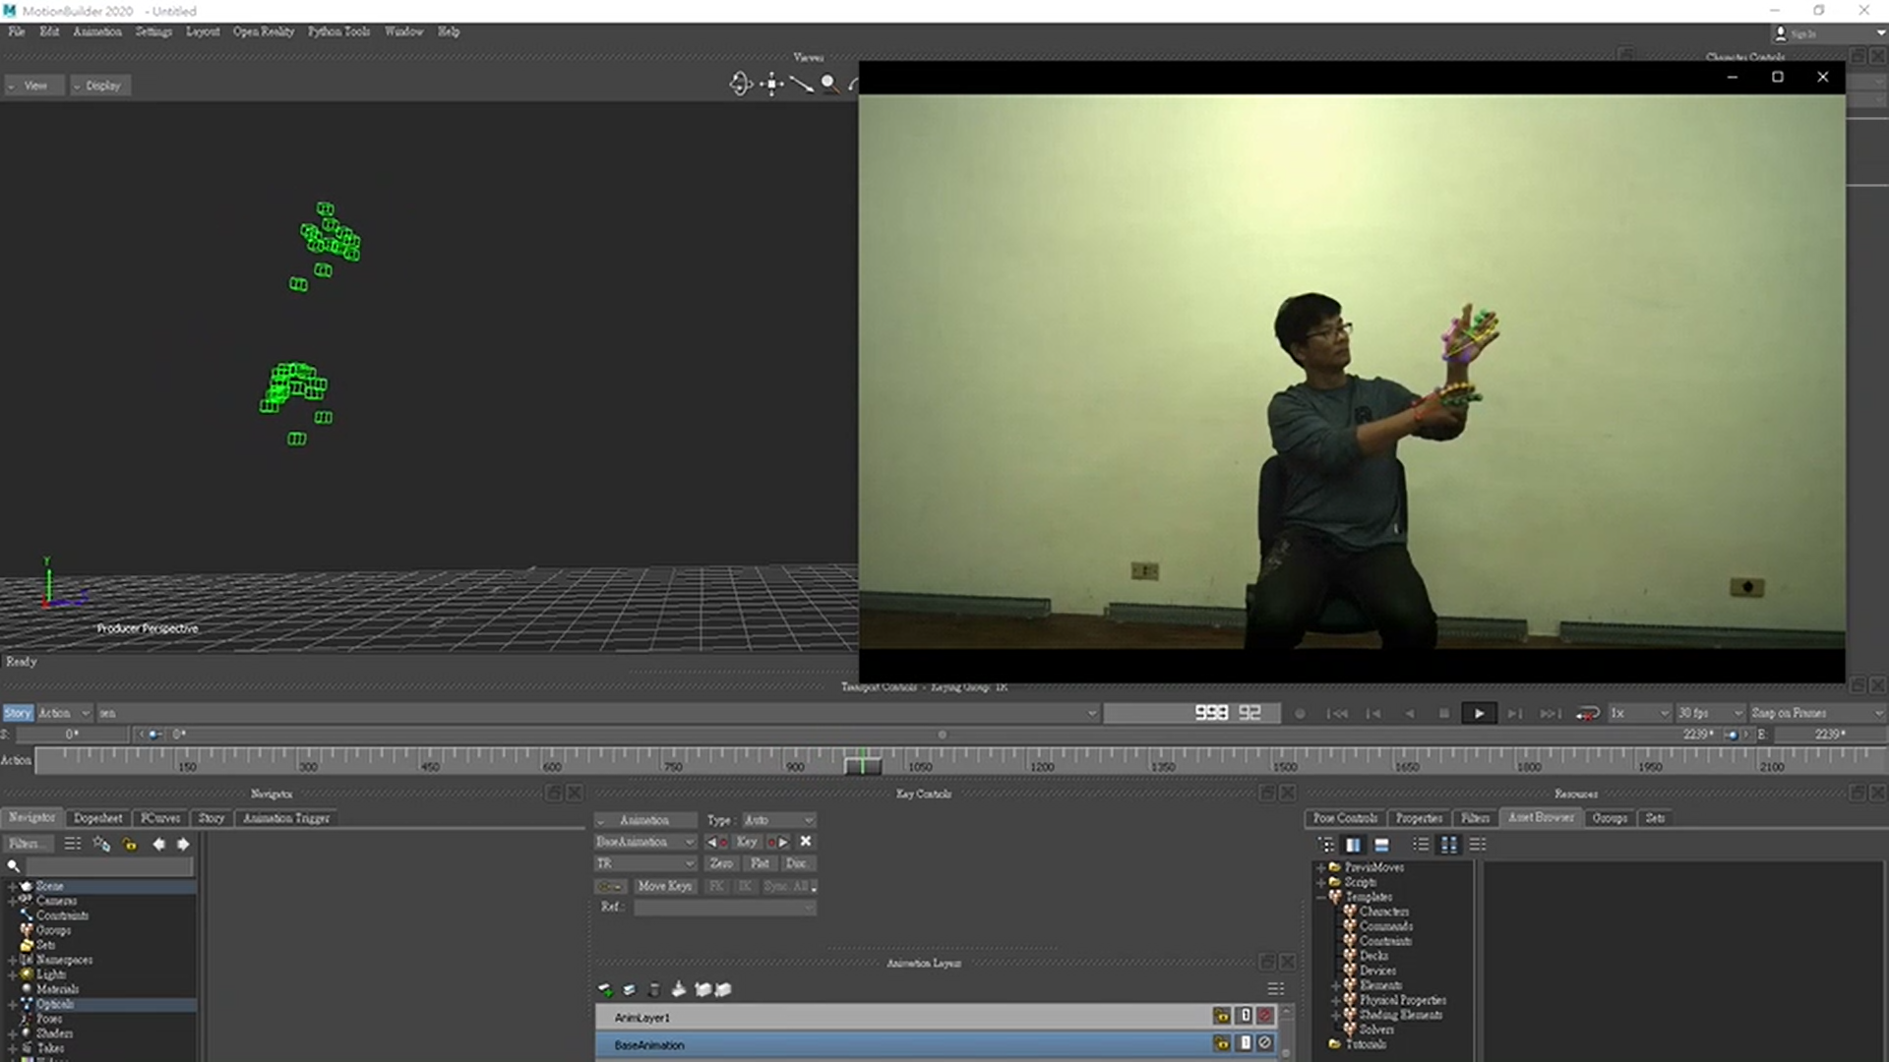1889x1062 pixels.
Task: Toggle mute on AnimLayer1
Action: (1265, 1016)
